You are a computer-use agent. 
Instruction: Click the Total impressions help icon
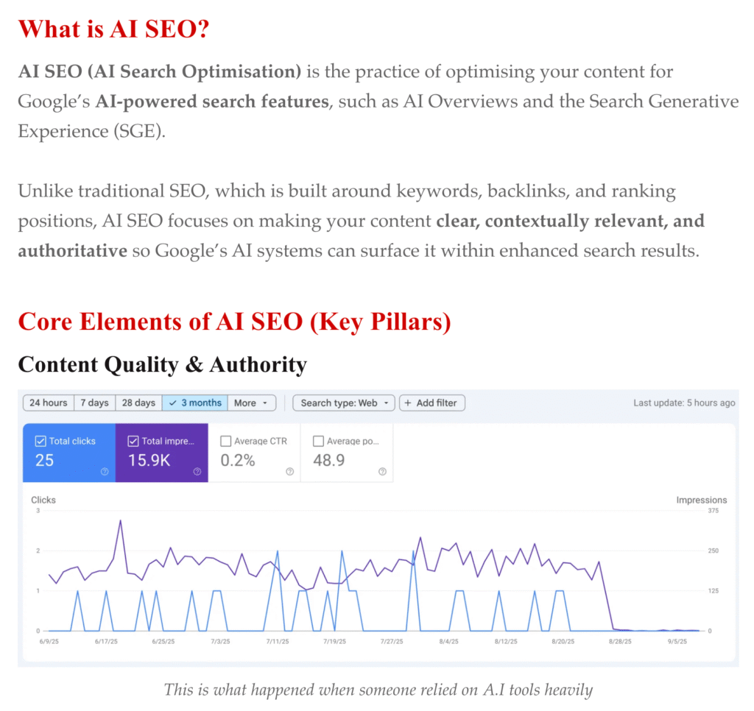coord(197,472)
